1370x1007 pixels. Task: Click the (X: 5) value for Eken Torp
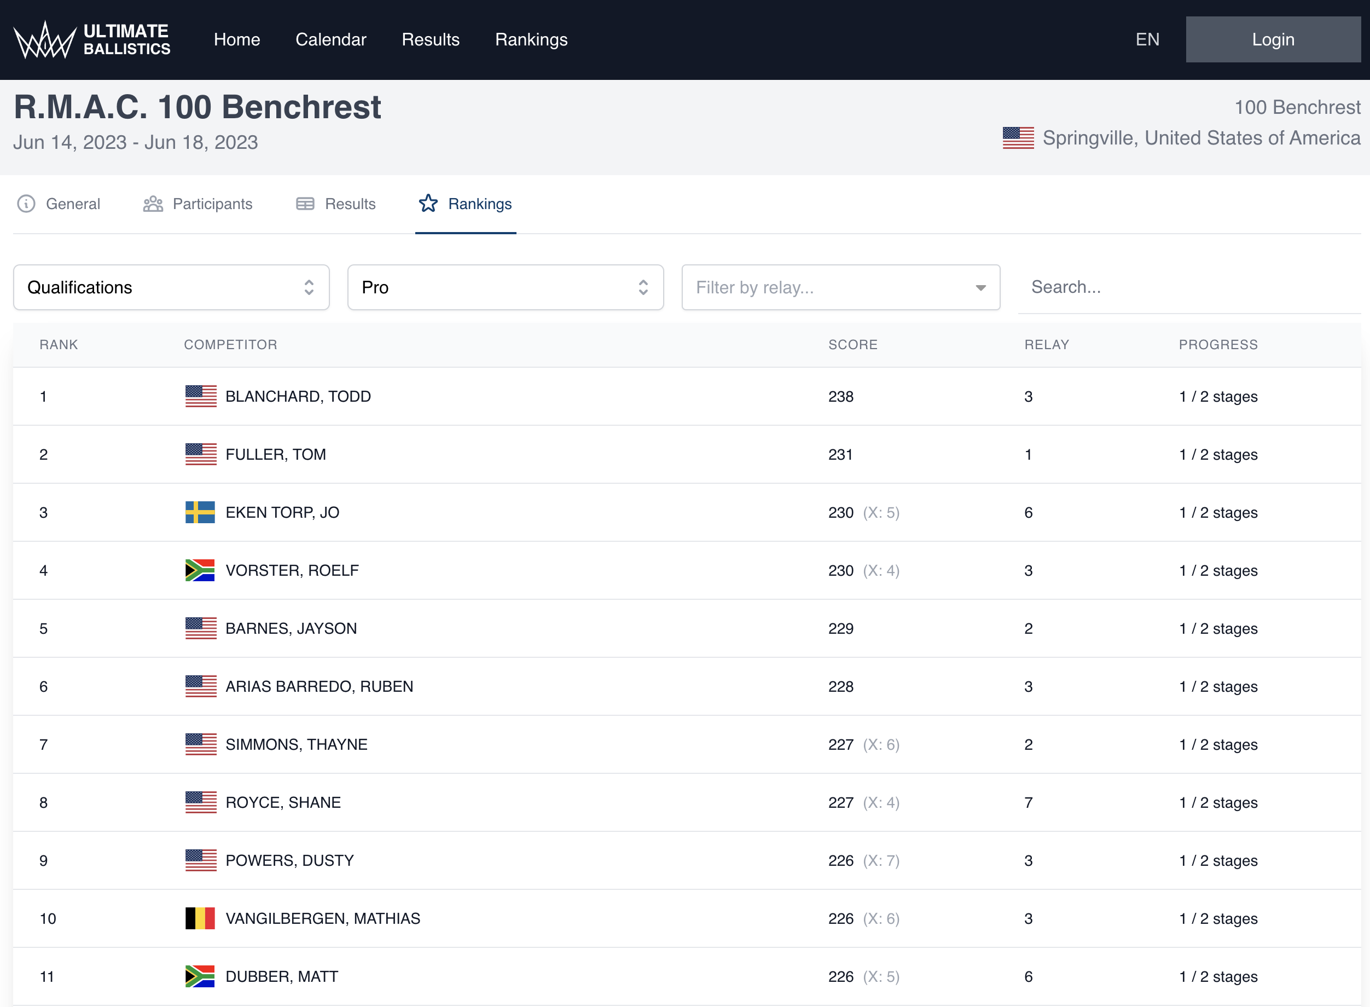[x=881, y=512]
